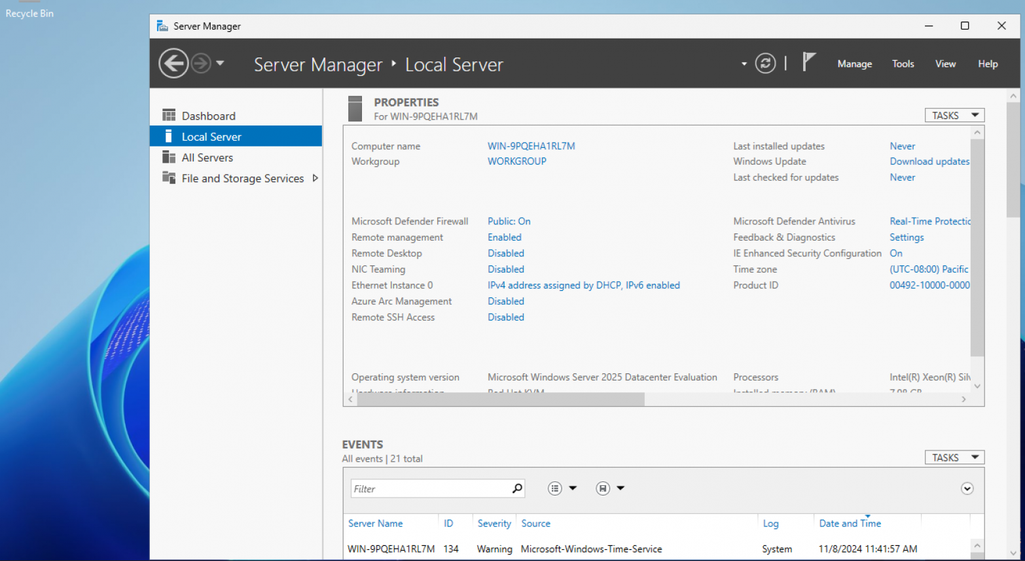Maximize the Server Manager window
This screenshot has width=1025, height=561.
(964, 25)
